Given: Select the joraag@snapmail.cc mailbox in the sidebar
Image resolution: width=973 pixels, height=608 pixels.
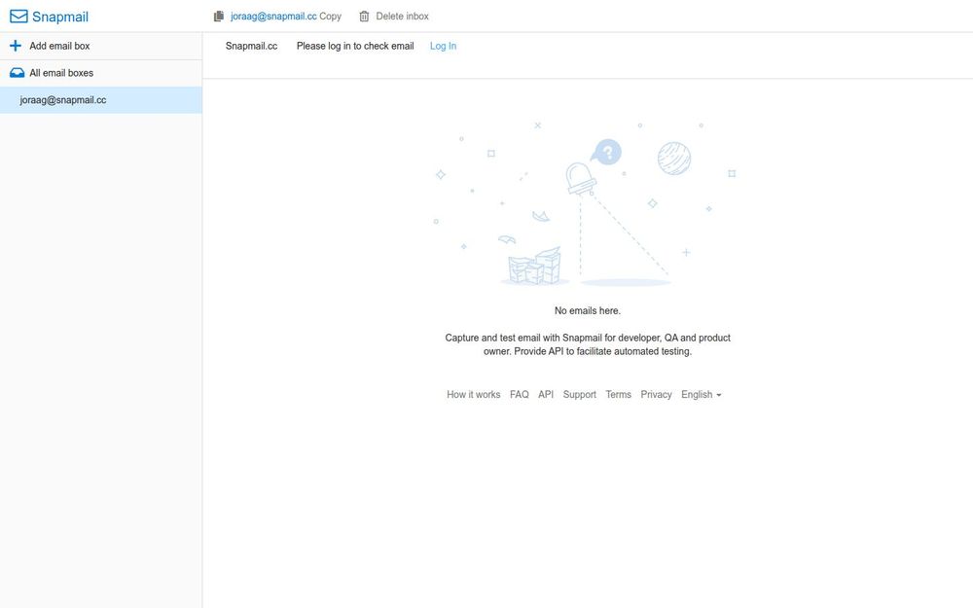Looking at the screenshot, I should [x=100, y=100].
